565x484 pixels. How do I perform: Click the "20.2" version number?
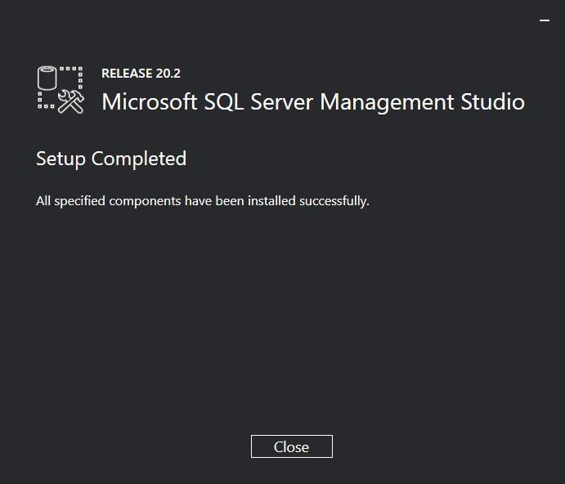[168, 74]
